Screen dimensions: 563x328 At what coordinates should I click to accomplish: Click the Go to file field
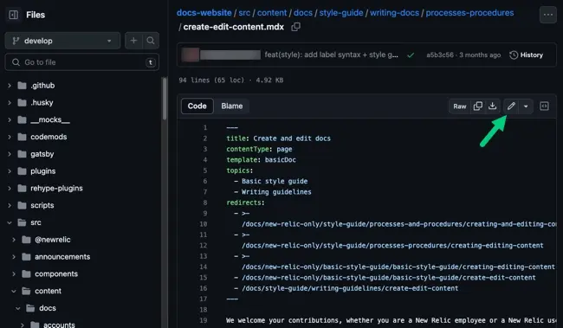point(82,62)
